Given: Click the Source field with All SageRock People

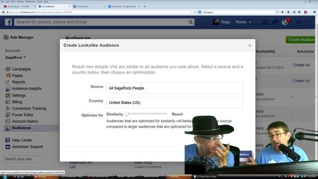Looking at the screenshot, I should [174, 88].
